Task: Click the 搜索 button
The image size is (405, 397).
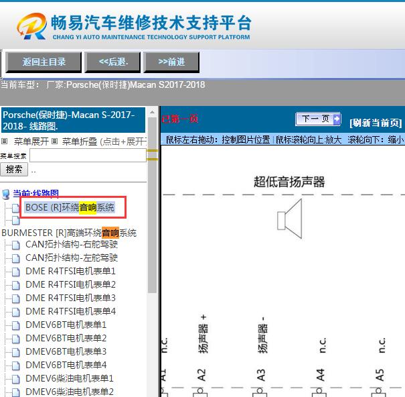Action: click(14, 170)
